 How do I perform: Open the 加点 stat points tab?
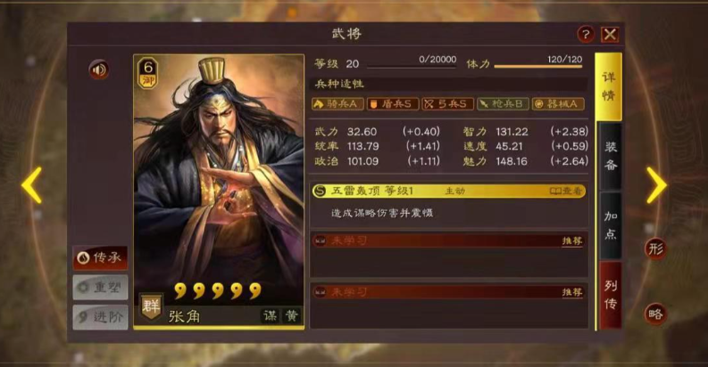[610, 225]
